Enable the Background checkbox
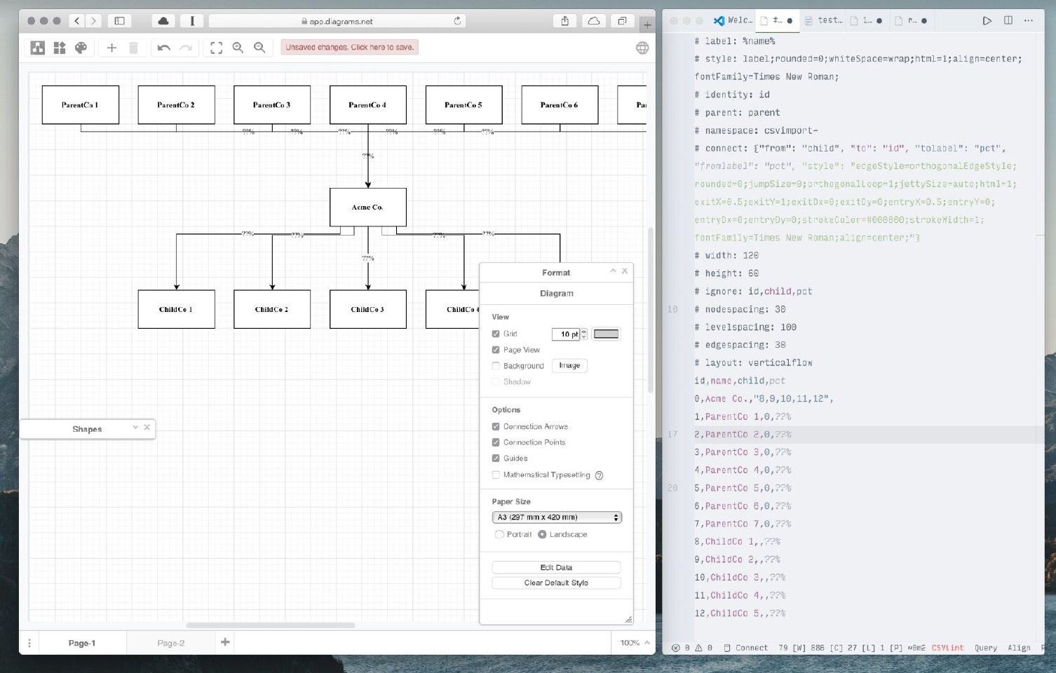1056x673 pixels. 496,366
